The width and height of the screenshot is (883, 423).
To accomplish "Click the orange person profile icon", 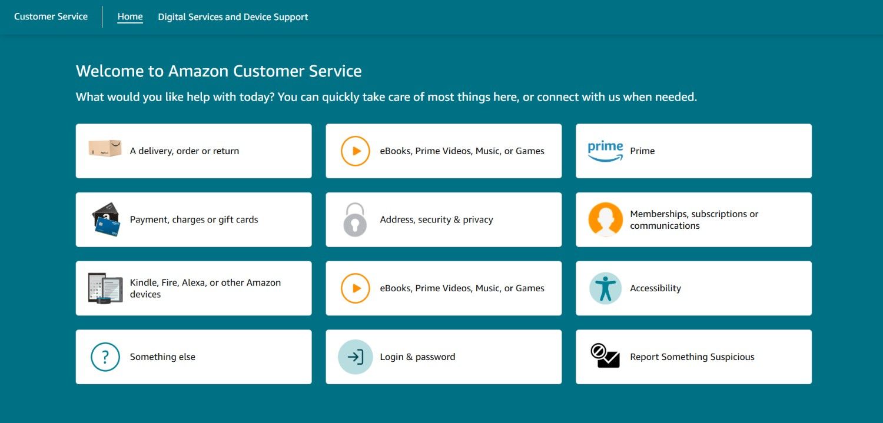I will coord(605,219).
